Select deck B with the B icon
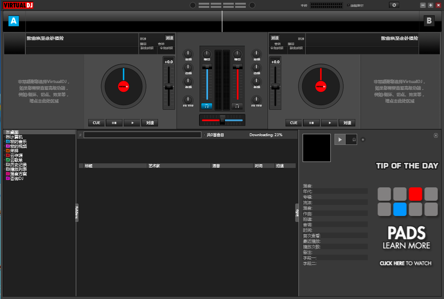The image size is (444, 299). pyautogui.click(x=429, y=21)
